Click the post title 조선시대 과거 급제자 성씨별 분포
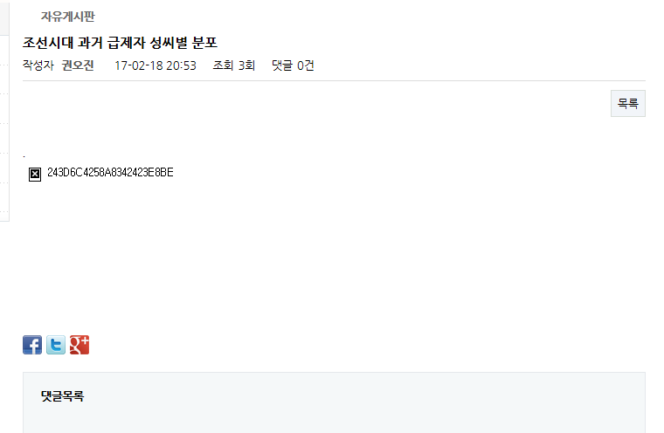 (x=120, y=42)
